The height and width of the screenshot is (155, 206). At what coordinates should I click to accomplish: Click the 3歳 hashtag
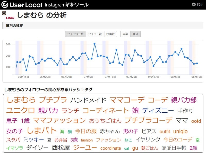click(74, 140)
